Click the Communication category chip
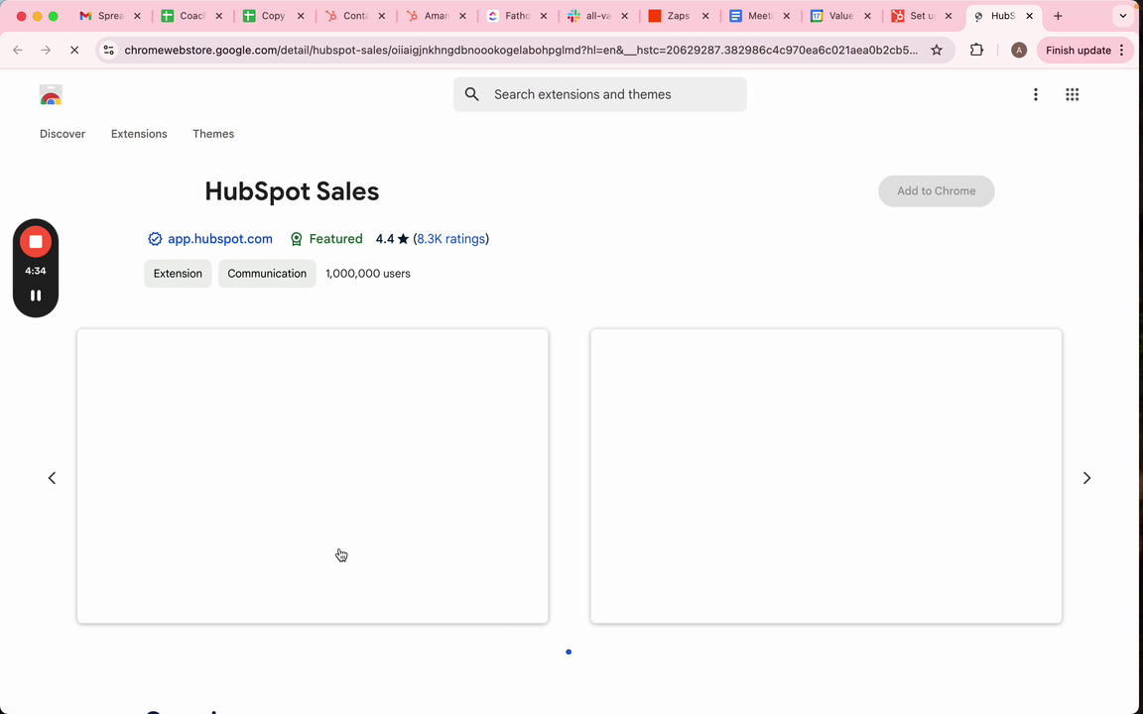1143x714 pixels. point(267,274)
